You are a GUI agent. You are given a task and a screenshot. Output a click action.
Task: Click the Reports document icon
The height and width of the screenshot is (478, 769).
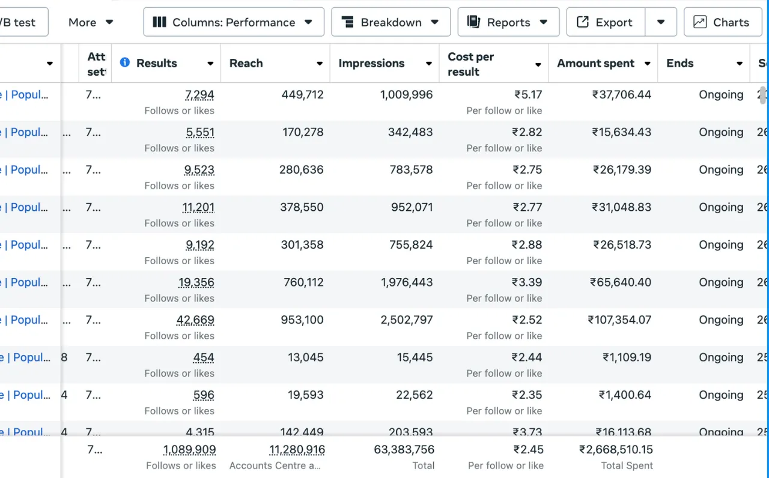(x=473, y=22)
